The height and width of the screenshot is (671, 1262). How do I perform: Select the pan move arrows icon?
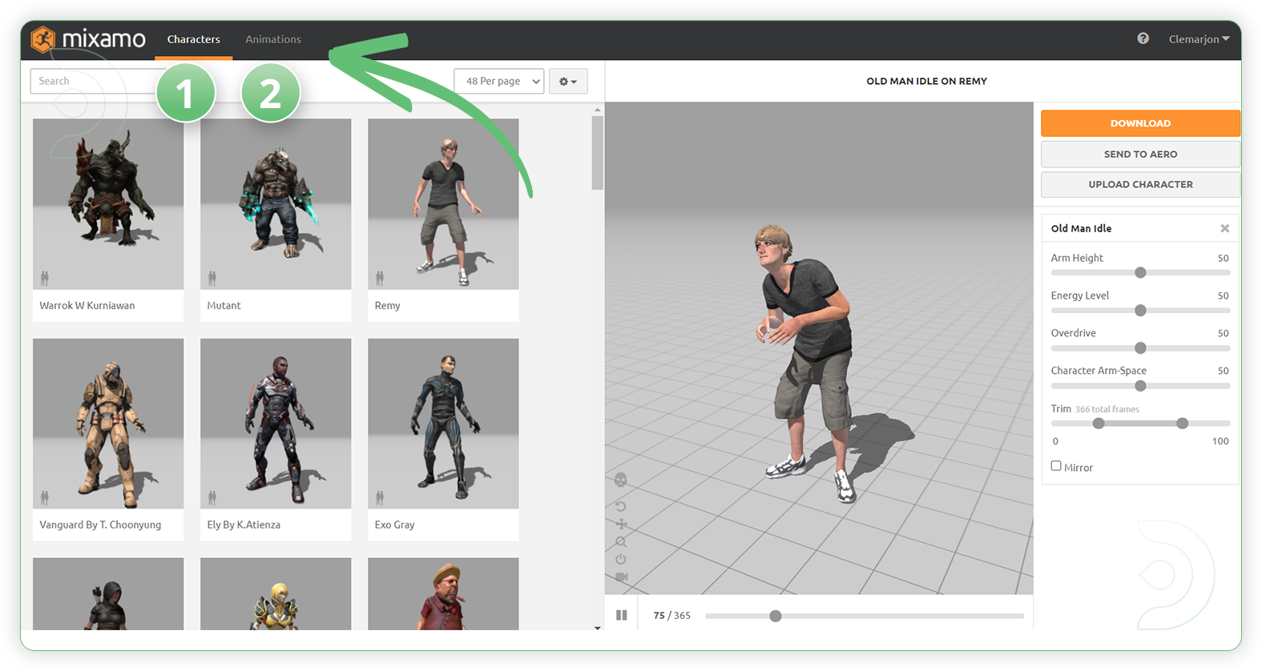[620, 524]
